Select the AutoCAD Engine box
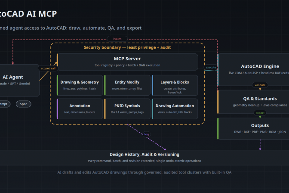The height and width of the screenshot is (193, 289). point(253,70)
